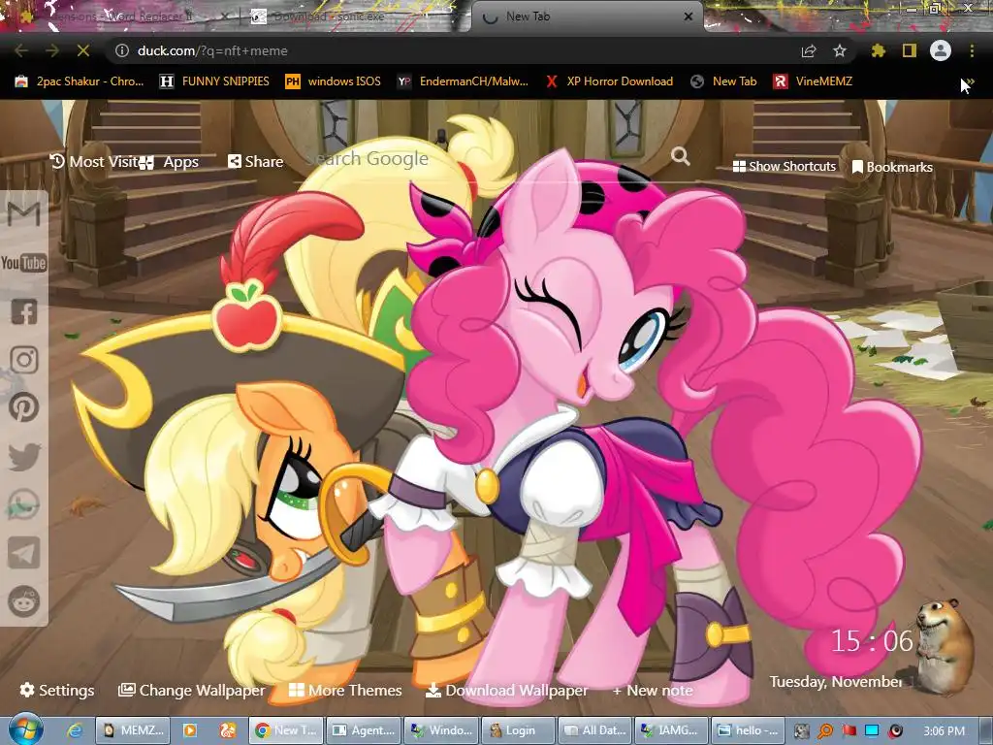Switch to the Agent taskbar window

tap(365, 730)
